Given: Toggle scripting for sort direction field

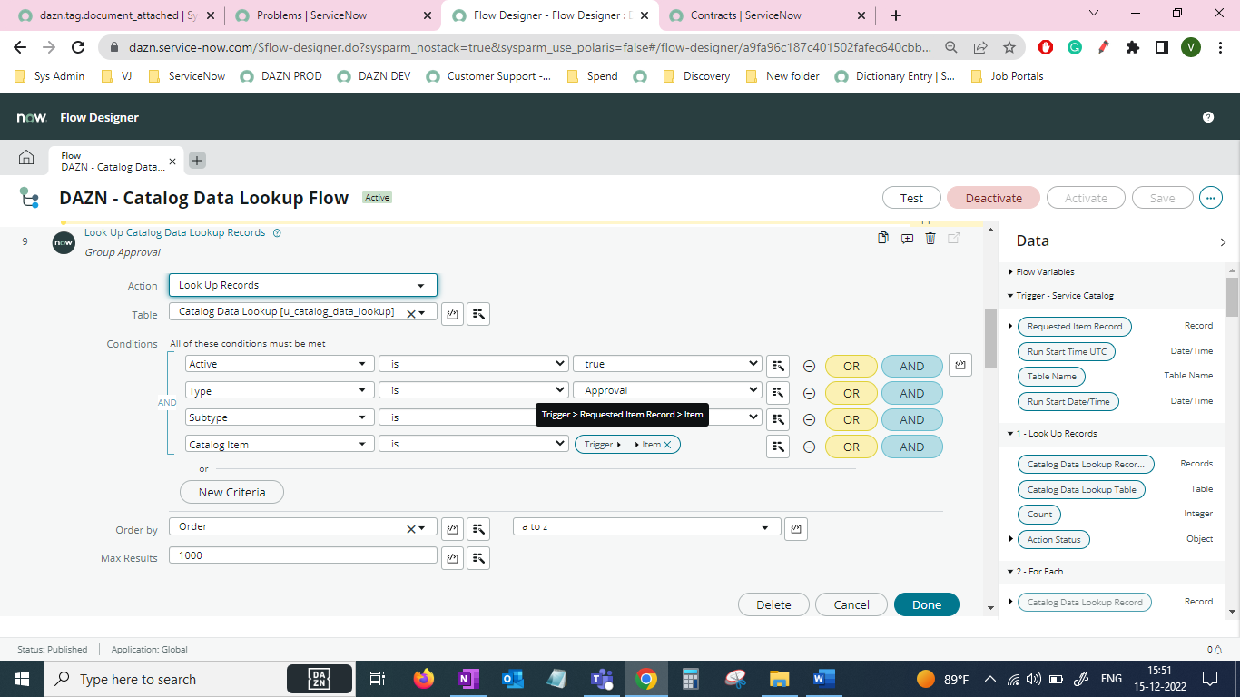Looking at the screenshot, I should pos(796,528).
